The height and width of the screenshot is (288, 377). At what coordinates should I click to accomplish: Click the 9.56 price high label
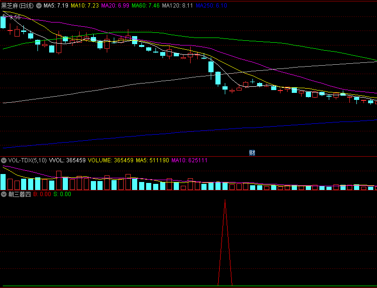click(x=15, y=17)
